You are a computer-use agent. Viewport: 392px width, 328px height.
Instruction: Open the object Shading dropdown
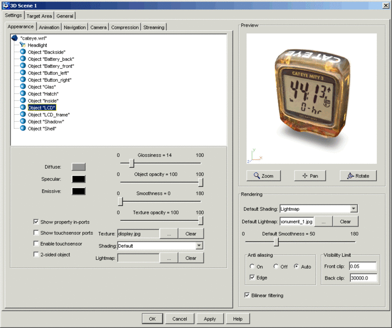199,246
